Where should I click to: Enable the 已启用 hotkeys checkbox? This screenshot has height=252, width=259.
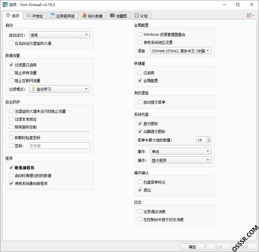pos(140,72)
